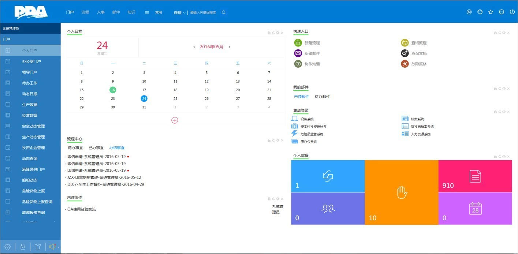Image resolution: width=518 pixels, height=254 pixels.
Task: Click the 故障报修 wrench icon
Action: point(405,64)
